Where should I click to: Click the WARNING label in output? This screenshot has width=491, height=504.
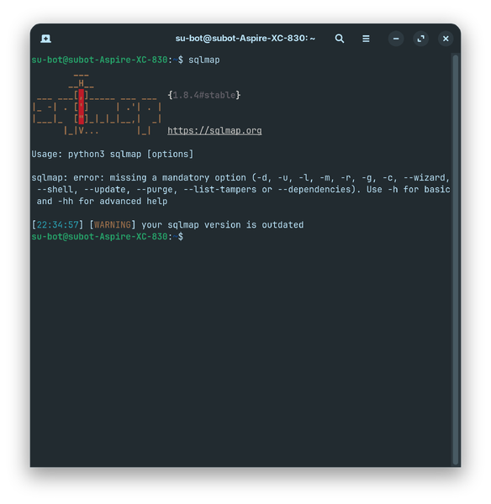point(113,224)
